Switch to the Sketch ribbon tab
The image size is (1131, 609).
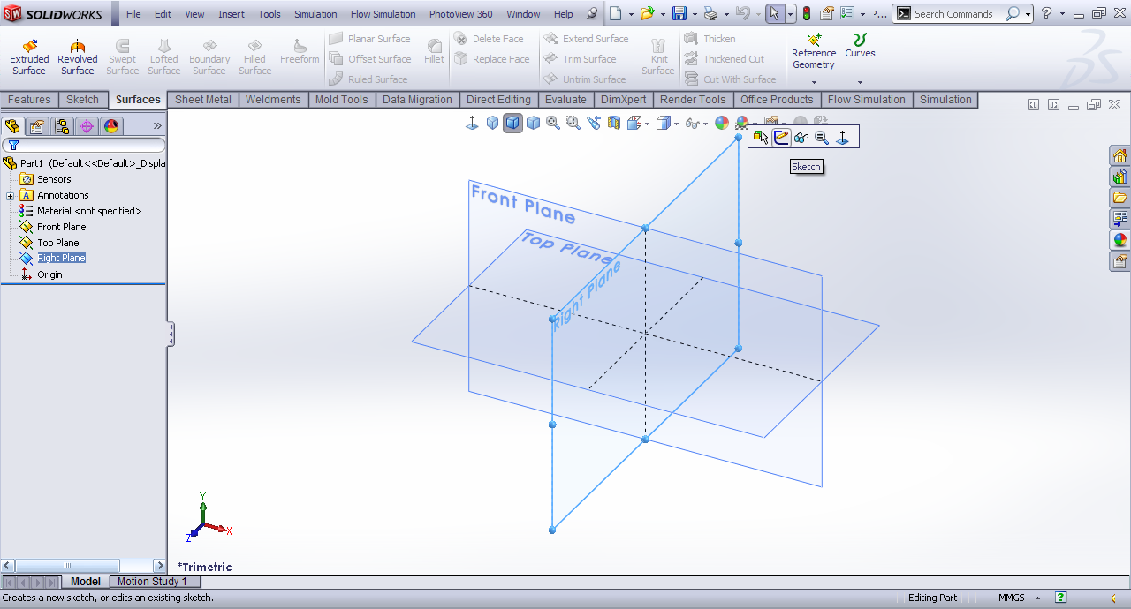pyautogui.click(x=82, y=100)
